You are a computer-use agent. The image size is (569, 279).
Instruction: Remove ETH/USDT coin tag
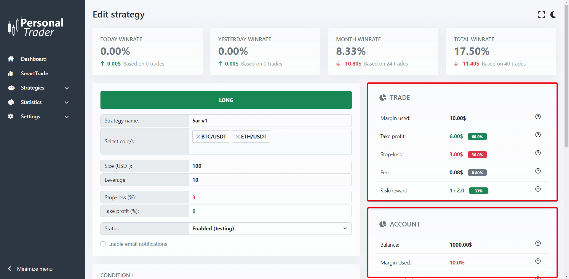(x=238, y=137)
